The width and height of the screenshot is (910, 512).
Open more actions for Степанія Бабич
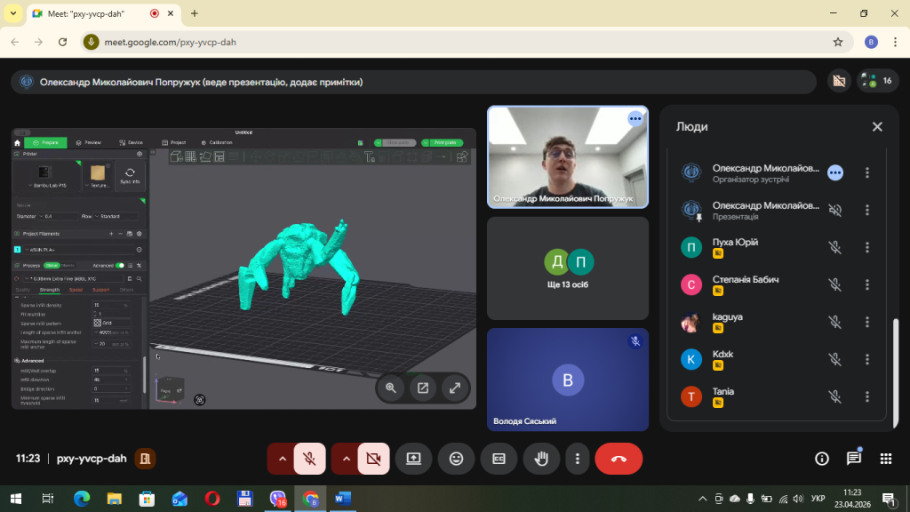tap(867, 284)
